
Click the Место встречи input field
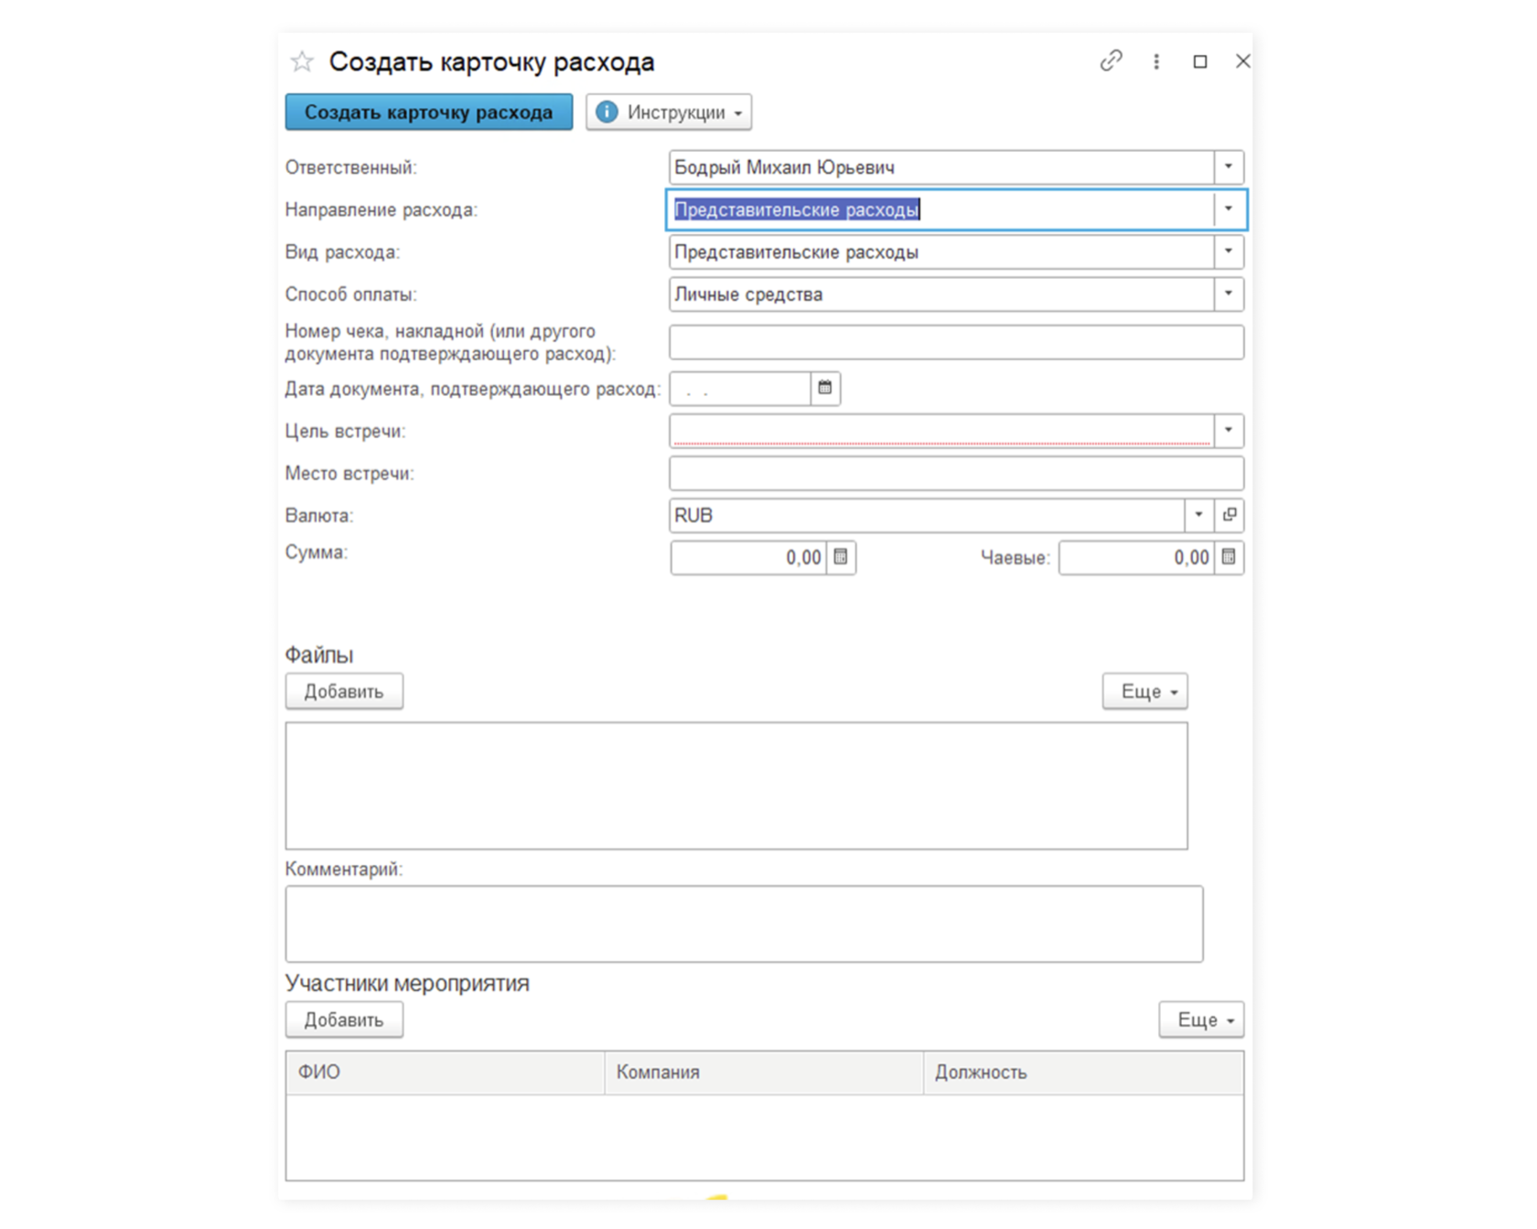956,474
